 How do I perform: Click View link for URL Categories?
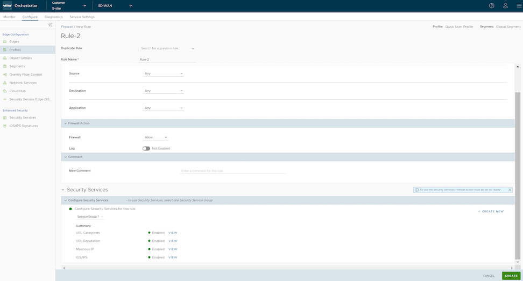pyautogui.click(x=173, y=233)
